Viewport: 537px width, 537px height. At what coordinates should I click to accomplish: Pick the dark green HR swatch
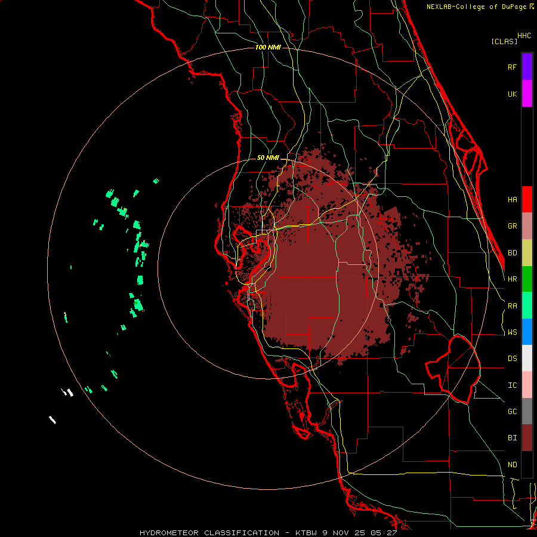tap(527, 279)
